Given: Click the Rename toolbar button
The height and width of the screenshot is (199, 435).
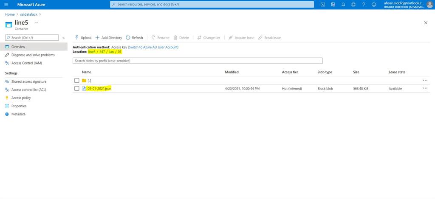Looking at the screenshot, I should tap(160, 38).
